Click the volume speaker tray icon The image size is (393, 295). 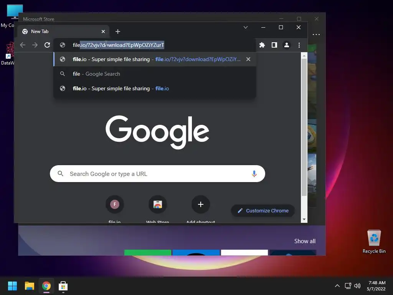[357, 286]
